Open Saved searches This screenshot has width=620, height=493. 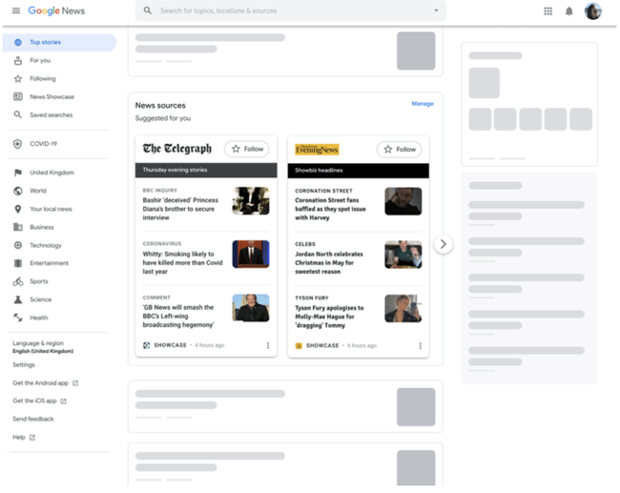51,115
